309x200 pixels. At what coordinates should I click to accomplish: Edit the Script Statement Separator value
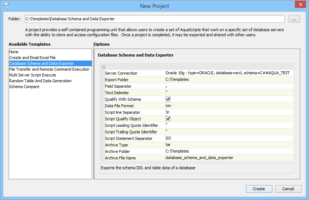pyautogui.click(x=228, y=138)
